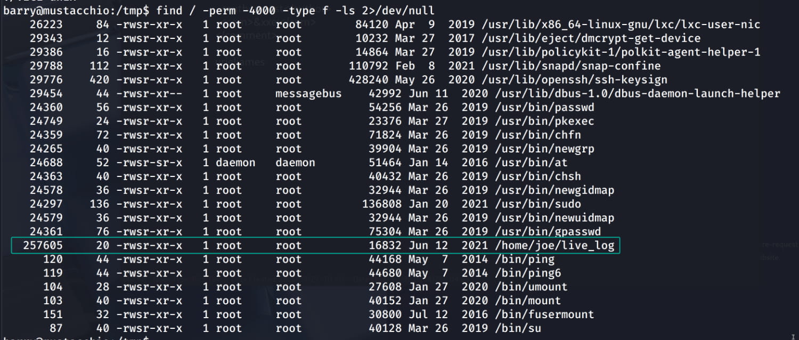Click the dmcrypt-get-device file path

(x=598, y=38)
